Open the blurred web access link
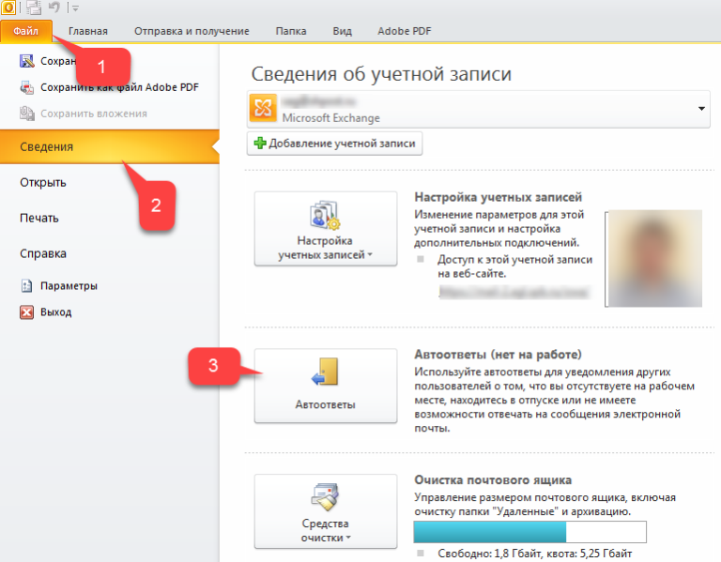Image resolution: width=721 pixels, height=562 pixels. [x=514, y=292]
